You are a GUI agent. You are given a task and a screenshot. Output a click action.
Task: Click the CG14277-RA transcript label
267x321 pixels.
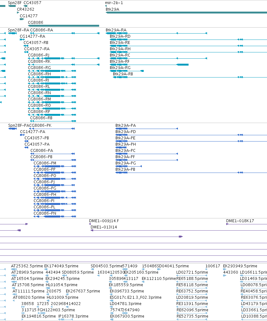[33, 36]
